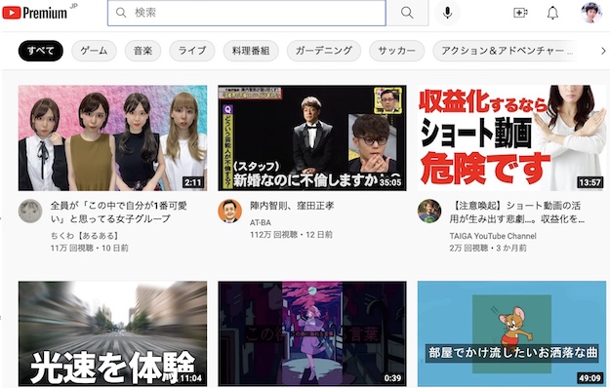Image resolution: width=610 pixels, height=388 pixels.
Task: Select the ゲーム filter chip
Action: click(x=94, y=51)
